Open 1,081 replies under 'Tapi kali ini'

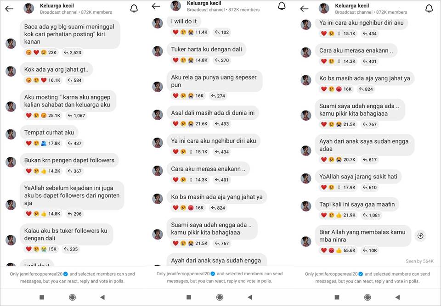point(371,215)
